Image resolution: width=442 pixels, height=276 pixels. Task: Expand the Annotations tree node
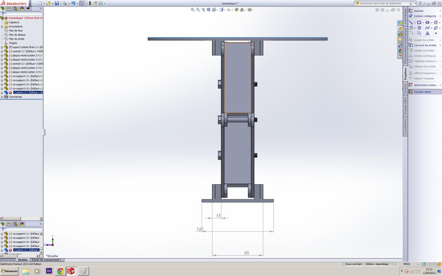coord(2,27)
